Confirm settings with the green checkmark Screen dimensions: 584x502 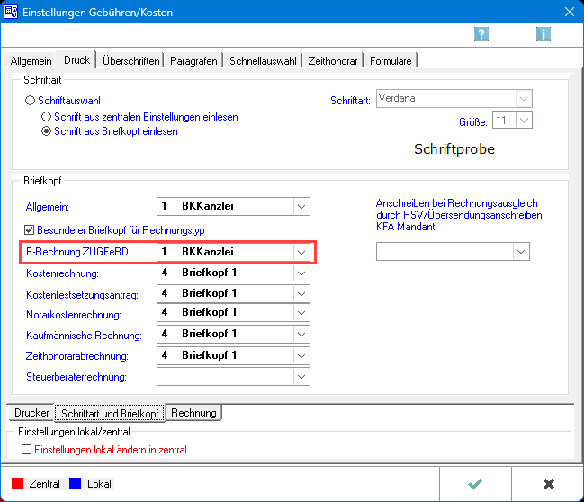tap(475, 483)
